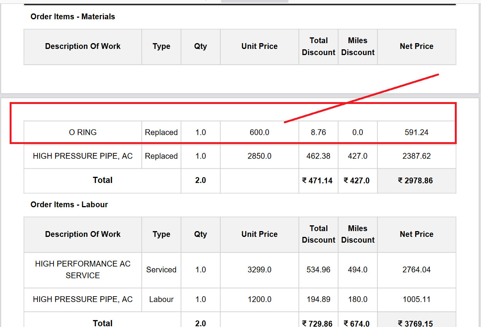The width and height of the screenshot is (481, 327).
Task: Click Net Price header in Labour table
Action: [x=416, y=234]
